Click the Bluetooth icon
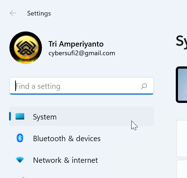 tap(20, 138)
